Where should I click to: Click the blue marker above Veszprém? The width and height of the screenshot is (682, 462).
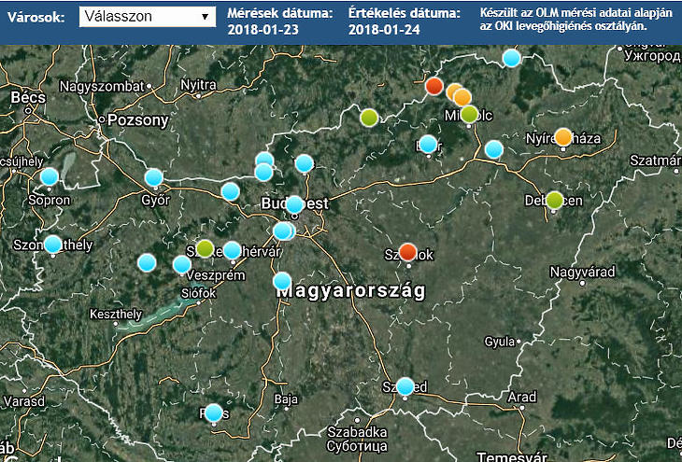pos(182,265)
